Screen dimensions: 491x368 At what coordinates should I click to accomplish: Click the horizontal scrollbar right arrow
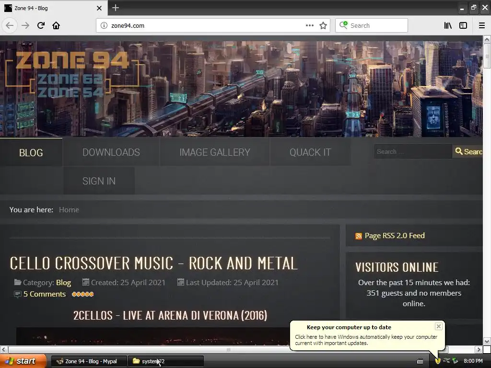coord(479,349)
